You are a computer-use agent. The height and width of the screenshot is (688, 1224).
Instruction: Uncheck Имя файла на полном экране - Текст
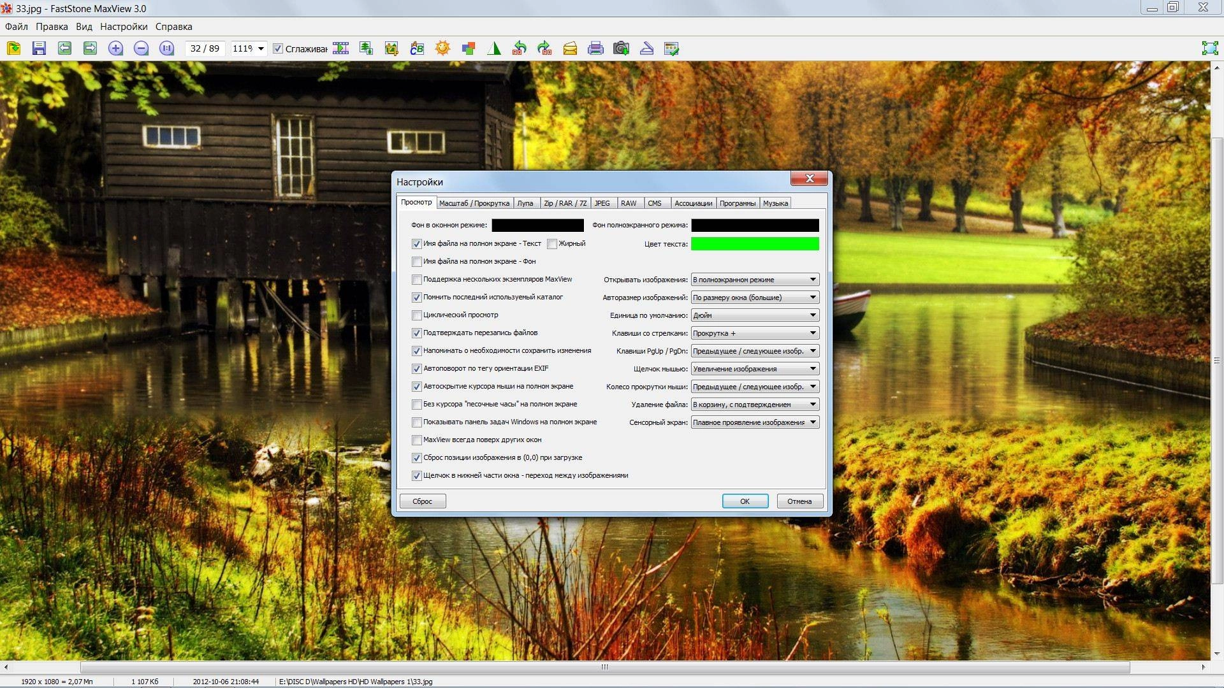(417, 244)
